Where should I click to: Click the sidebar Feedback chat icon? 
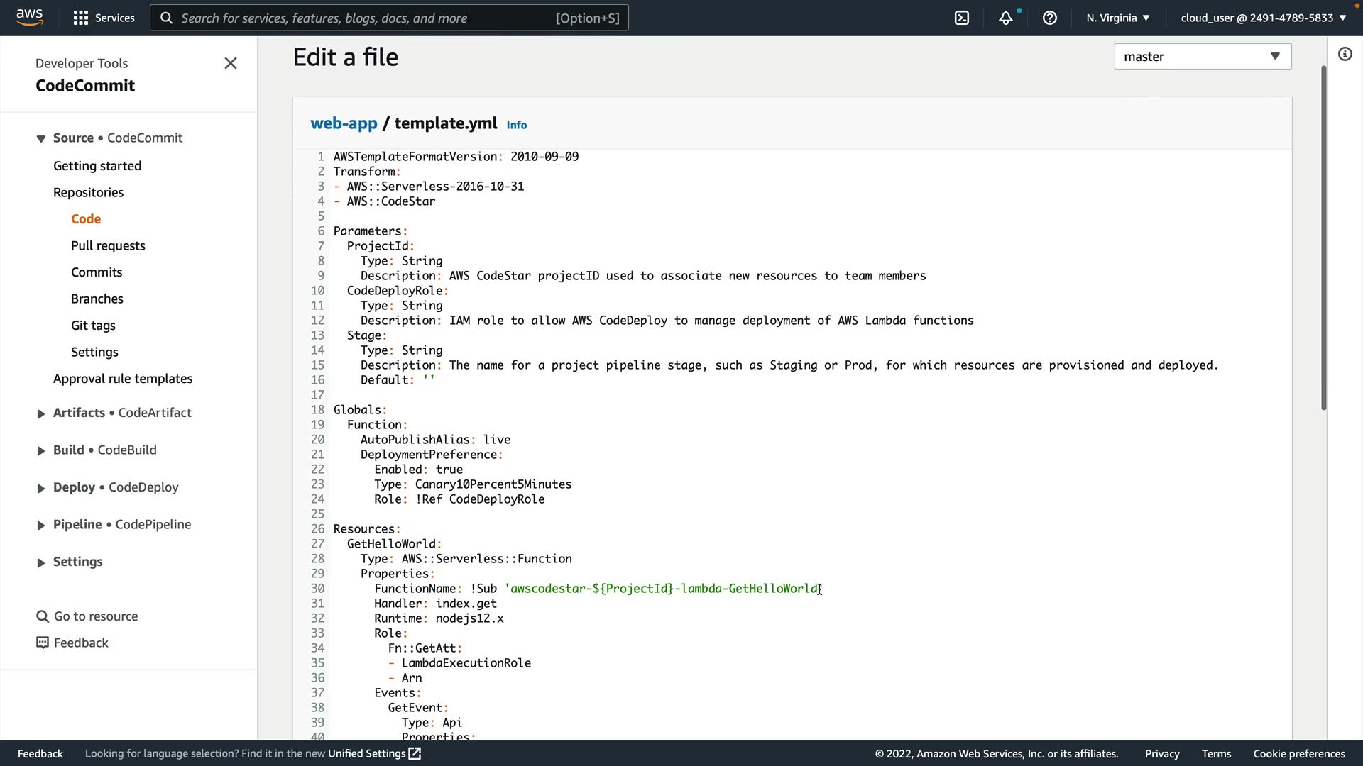(43, 643)
